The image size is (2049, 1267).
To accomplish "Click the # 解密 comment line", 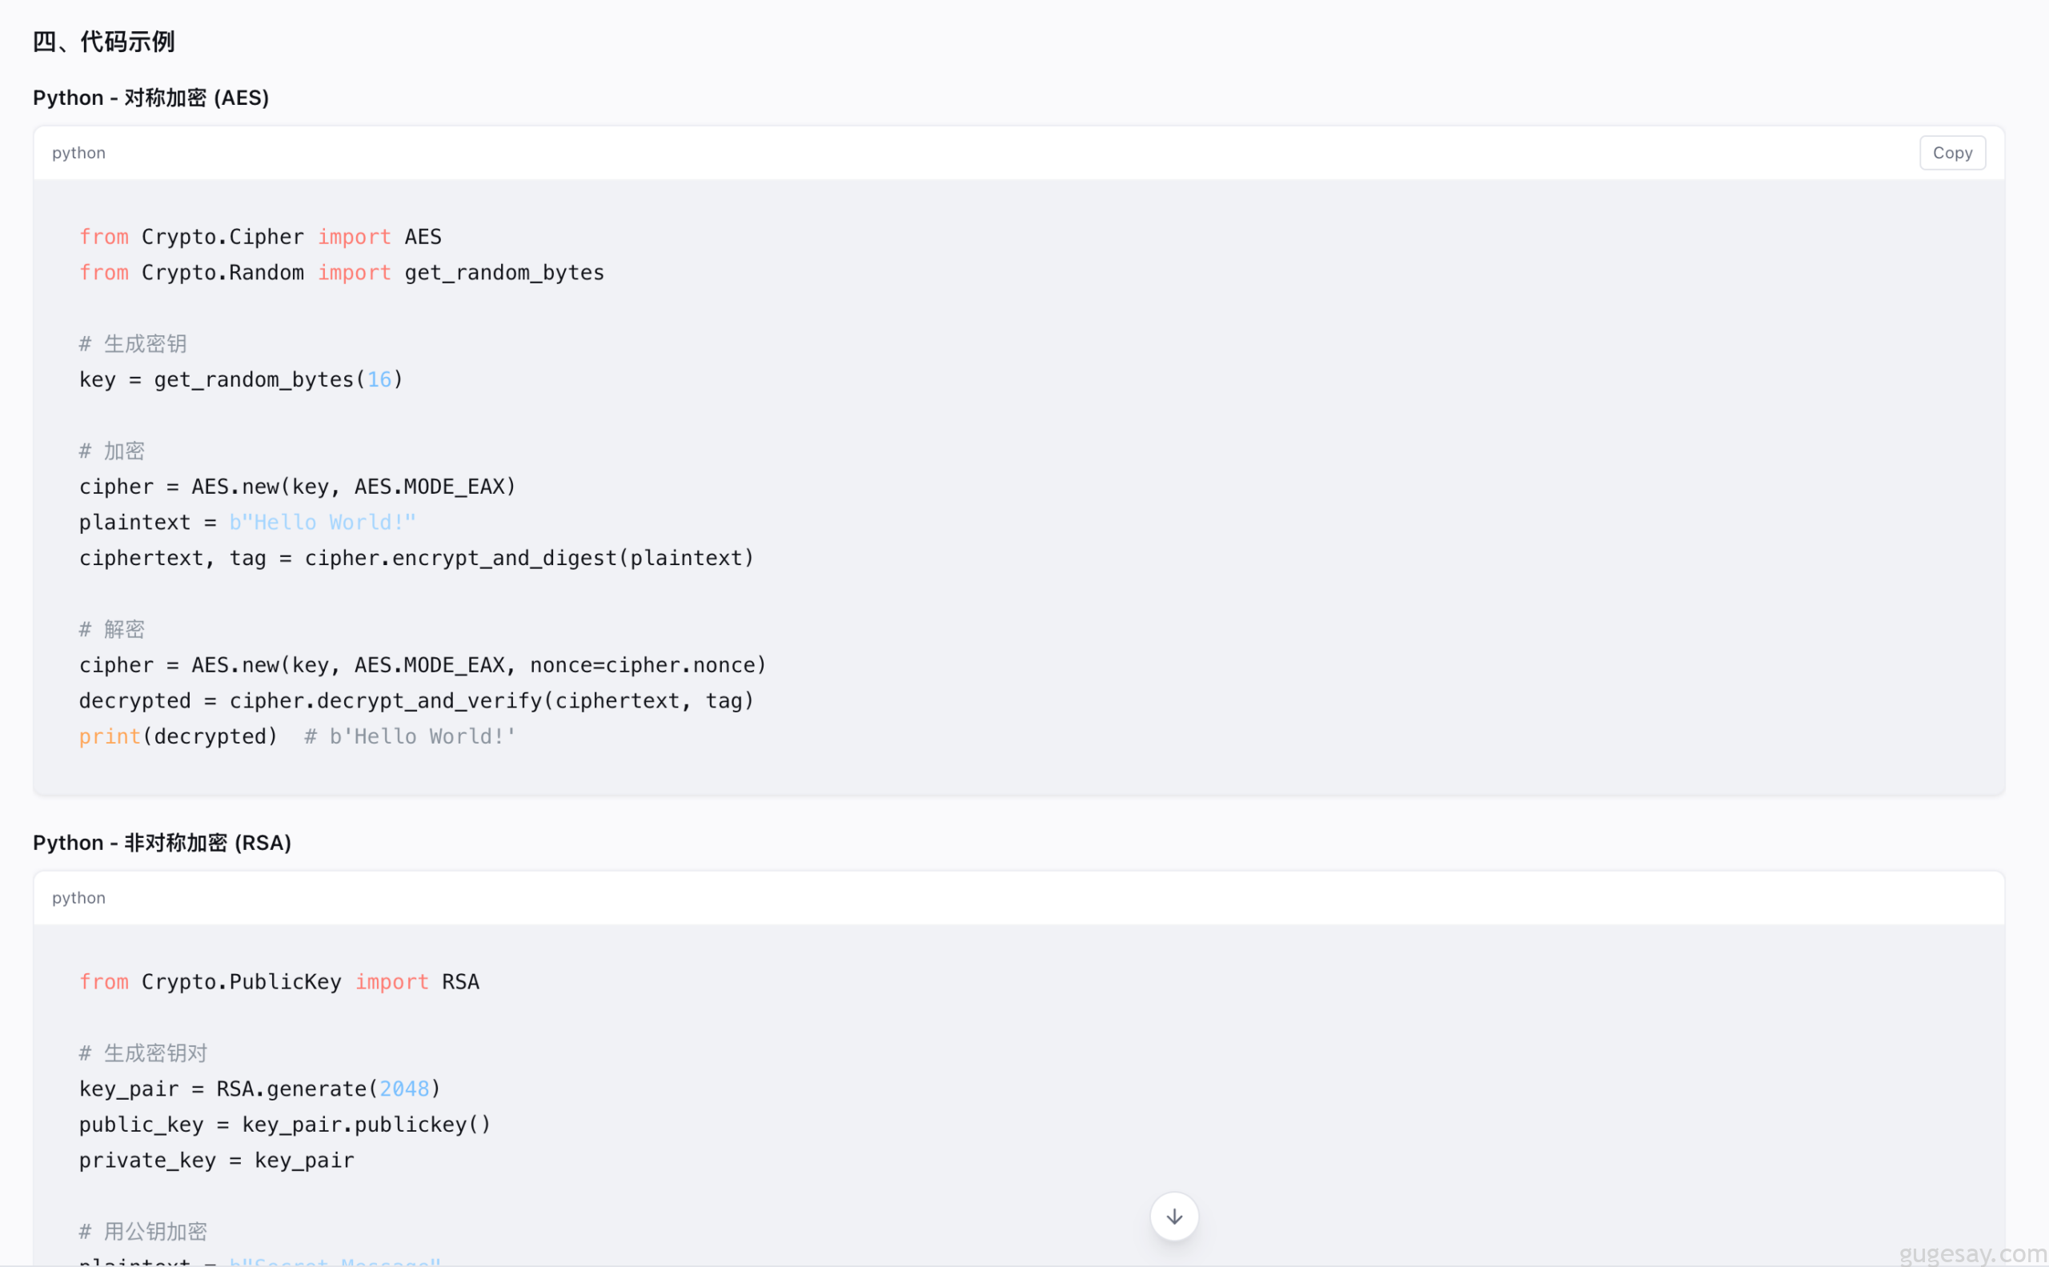I will click(x=112, y=629).
